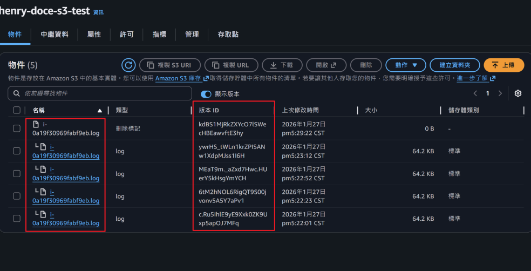Click the 下載 download button
Viewport: 531px width, 271px height.
[x=282, y=65]
